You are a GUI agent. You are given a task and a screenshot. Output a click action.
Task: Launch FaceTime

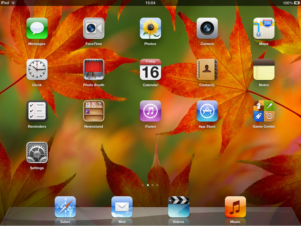click(94, 28)
